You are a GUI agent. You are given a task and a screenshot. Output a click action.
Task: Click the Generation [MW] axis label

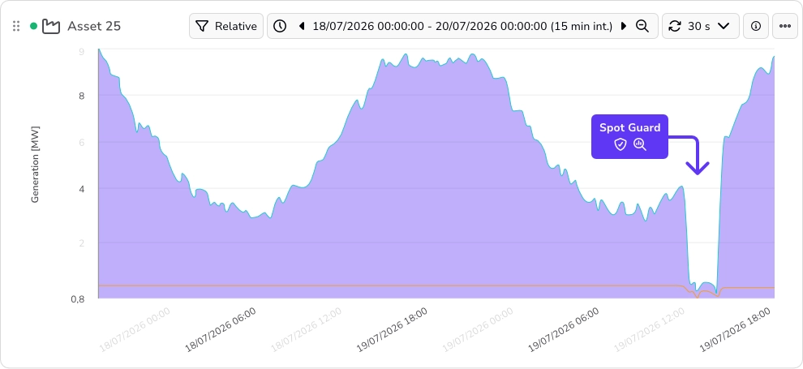(x=35, y=164)
